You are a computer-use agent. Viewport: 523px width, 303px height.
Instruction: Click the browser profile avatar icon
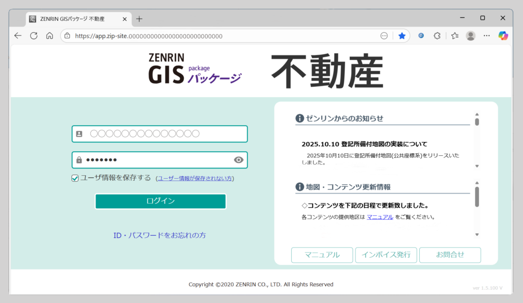470,36
